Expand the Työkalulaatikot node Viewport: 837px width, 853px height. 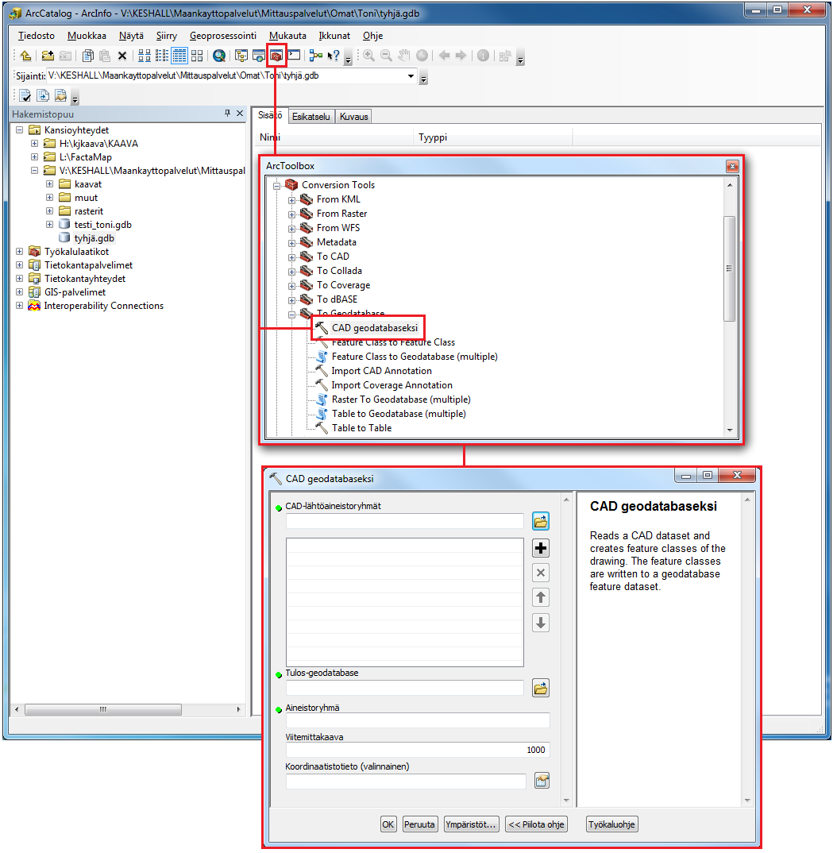pos(20,251)
